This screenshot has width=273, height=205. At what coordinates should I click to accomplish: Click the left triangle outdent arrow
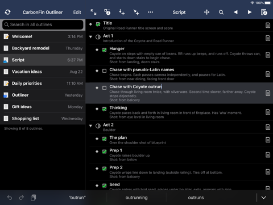(235, 12)
